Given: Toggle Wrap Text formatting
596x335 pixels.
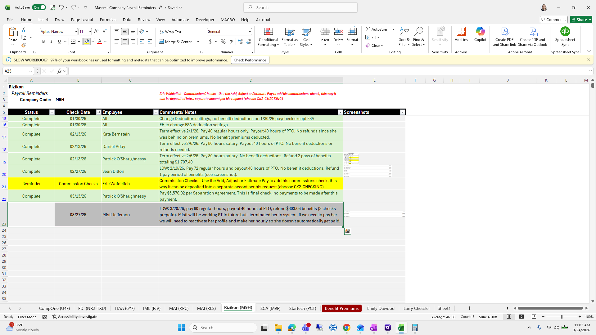Looking at the screenshot, I should (x=170, y=32).
